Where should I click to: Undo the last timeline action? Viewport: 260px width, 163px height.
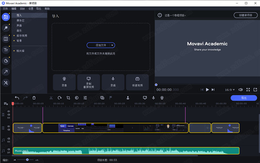point(17,98)
